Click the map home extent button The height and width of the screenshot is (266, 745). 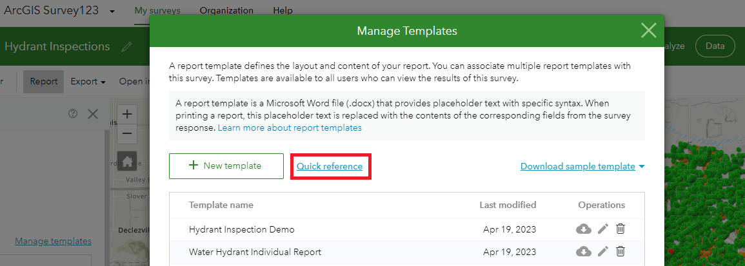[127, 161]
